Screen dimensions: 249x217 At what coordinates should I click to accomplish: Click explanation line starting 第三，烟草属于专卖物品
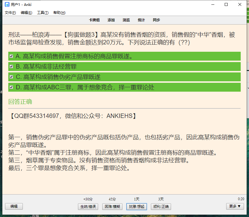click(x=99, y=161)
